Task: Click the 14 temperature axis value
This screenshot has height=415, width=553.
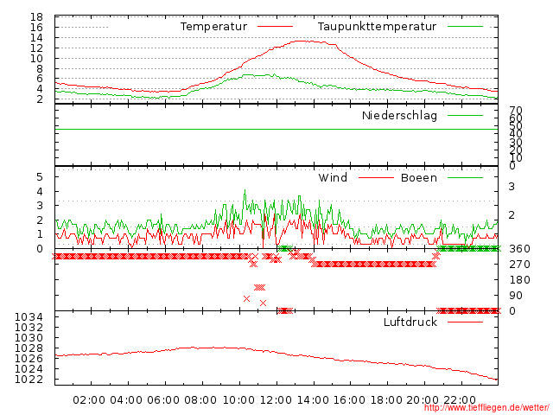Action: (36, 38)
